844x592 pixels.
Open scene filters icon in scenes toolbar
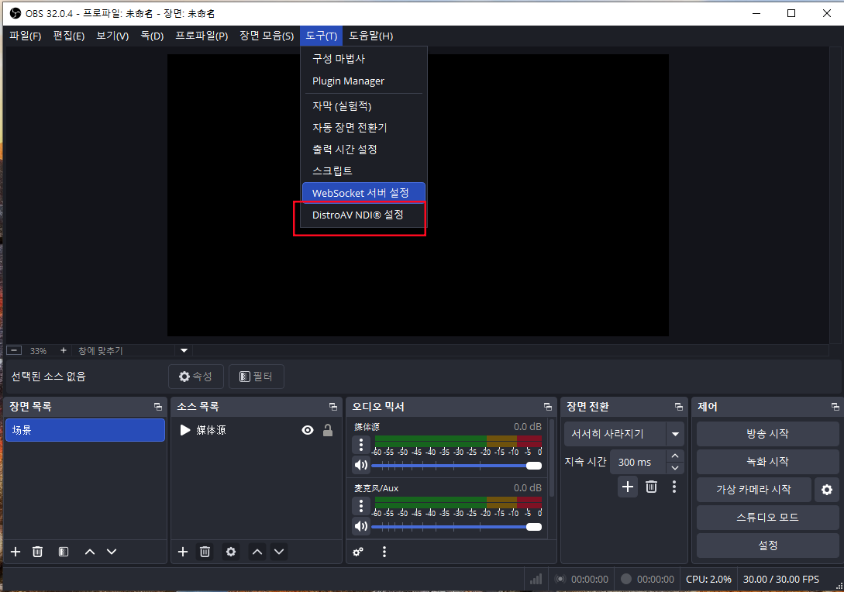pos(64,552)
